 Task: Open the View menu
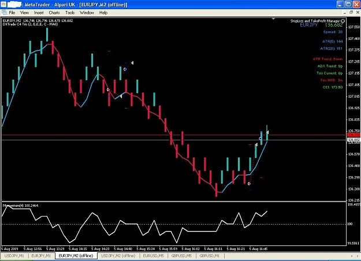click(x=24, y=13)
